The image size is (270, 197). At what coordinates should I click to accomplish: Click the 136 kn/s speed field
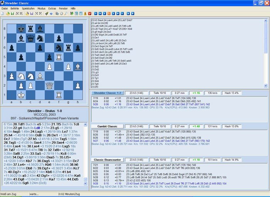pyautogui.click(x=213, y=93)
